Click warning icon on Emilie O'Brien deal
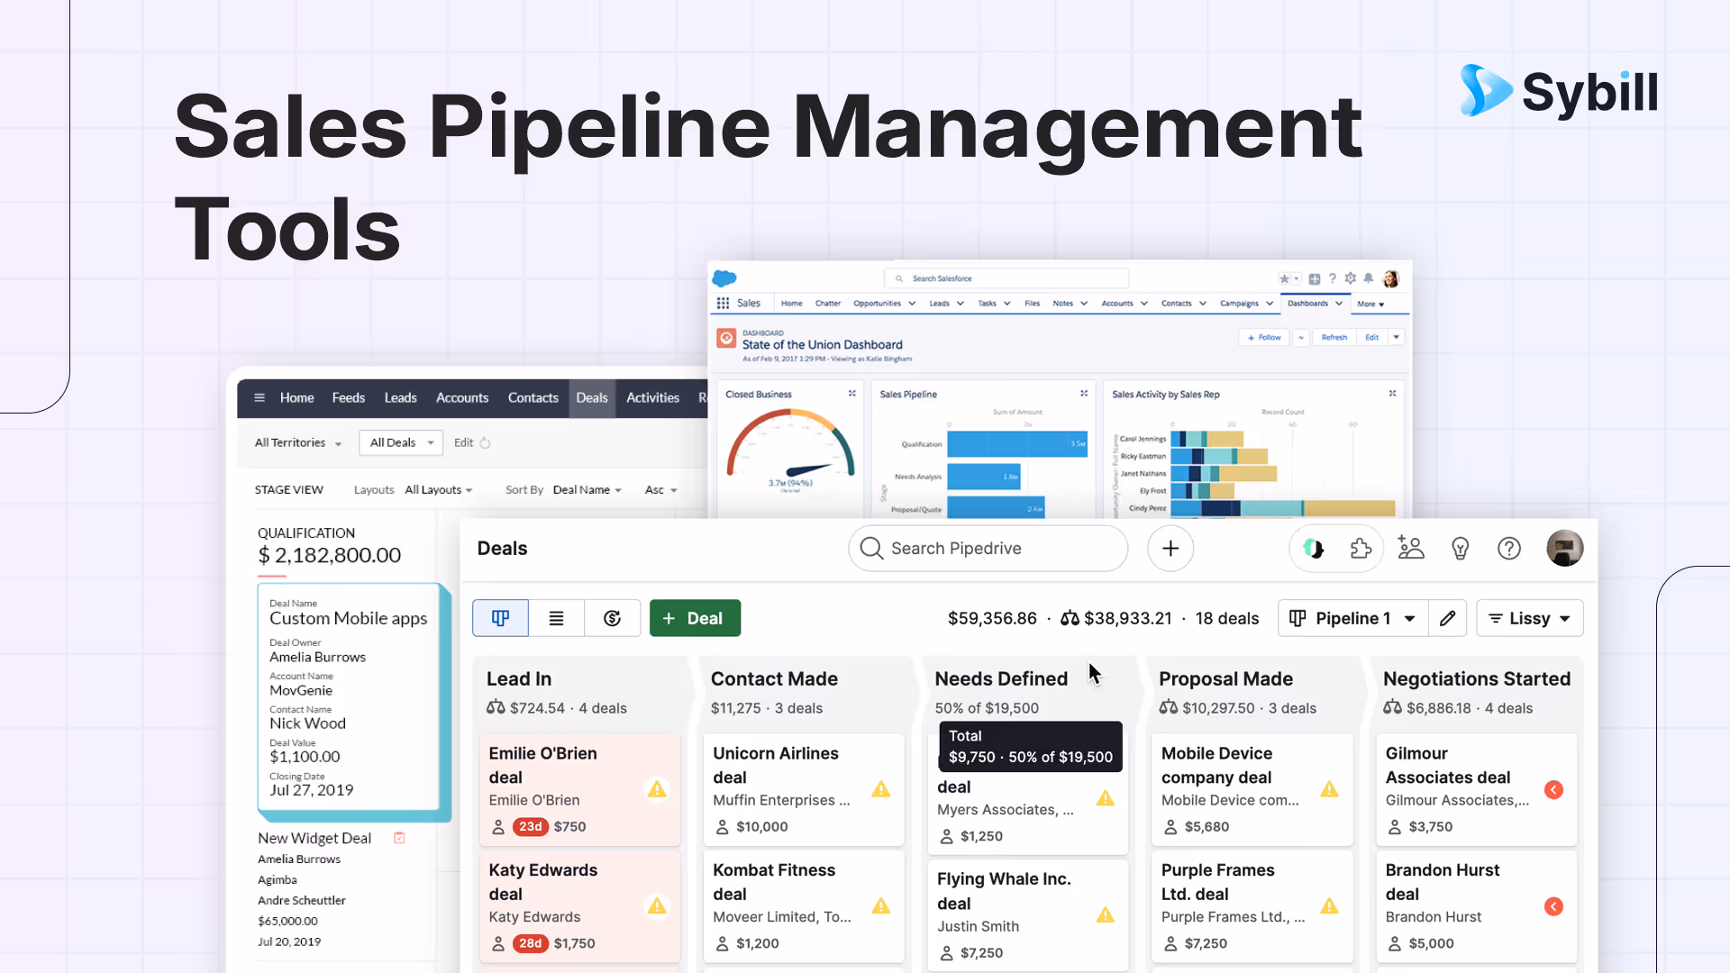The height and width of the screenshot is (973, 1730). 657,789
